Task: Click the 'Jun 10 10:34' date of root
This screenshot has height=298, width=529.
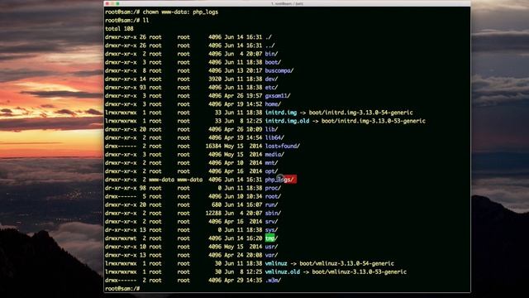Action: (243, 196)
